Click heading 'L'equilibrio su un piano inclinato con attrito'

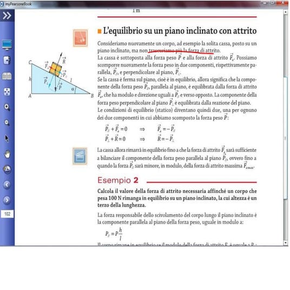pos(180,31)
